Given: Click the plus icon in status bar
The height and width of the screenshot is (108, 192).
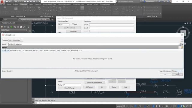Looking at the screenshot, I should click(x=172, y=106).
